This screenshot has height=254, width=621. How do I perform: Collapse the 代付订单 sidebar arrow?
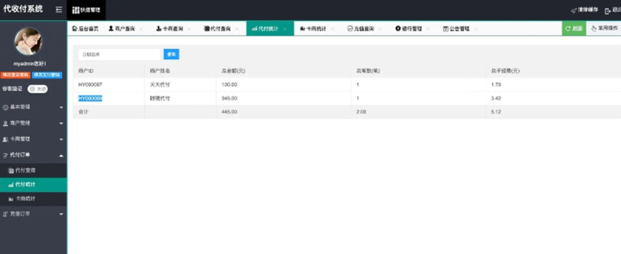coord(61,156)
